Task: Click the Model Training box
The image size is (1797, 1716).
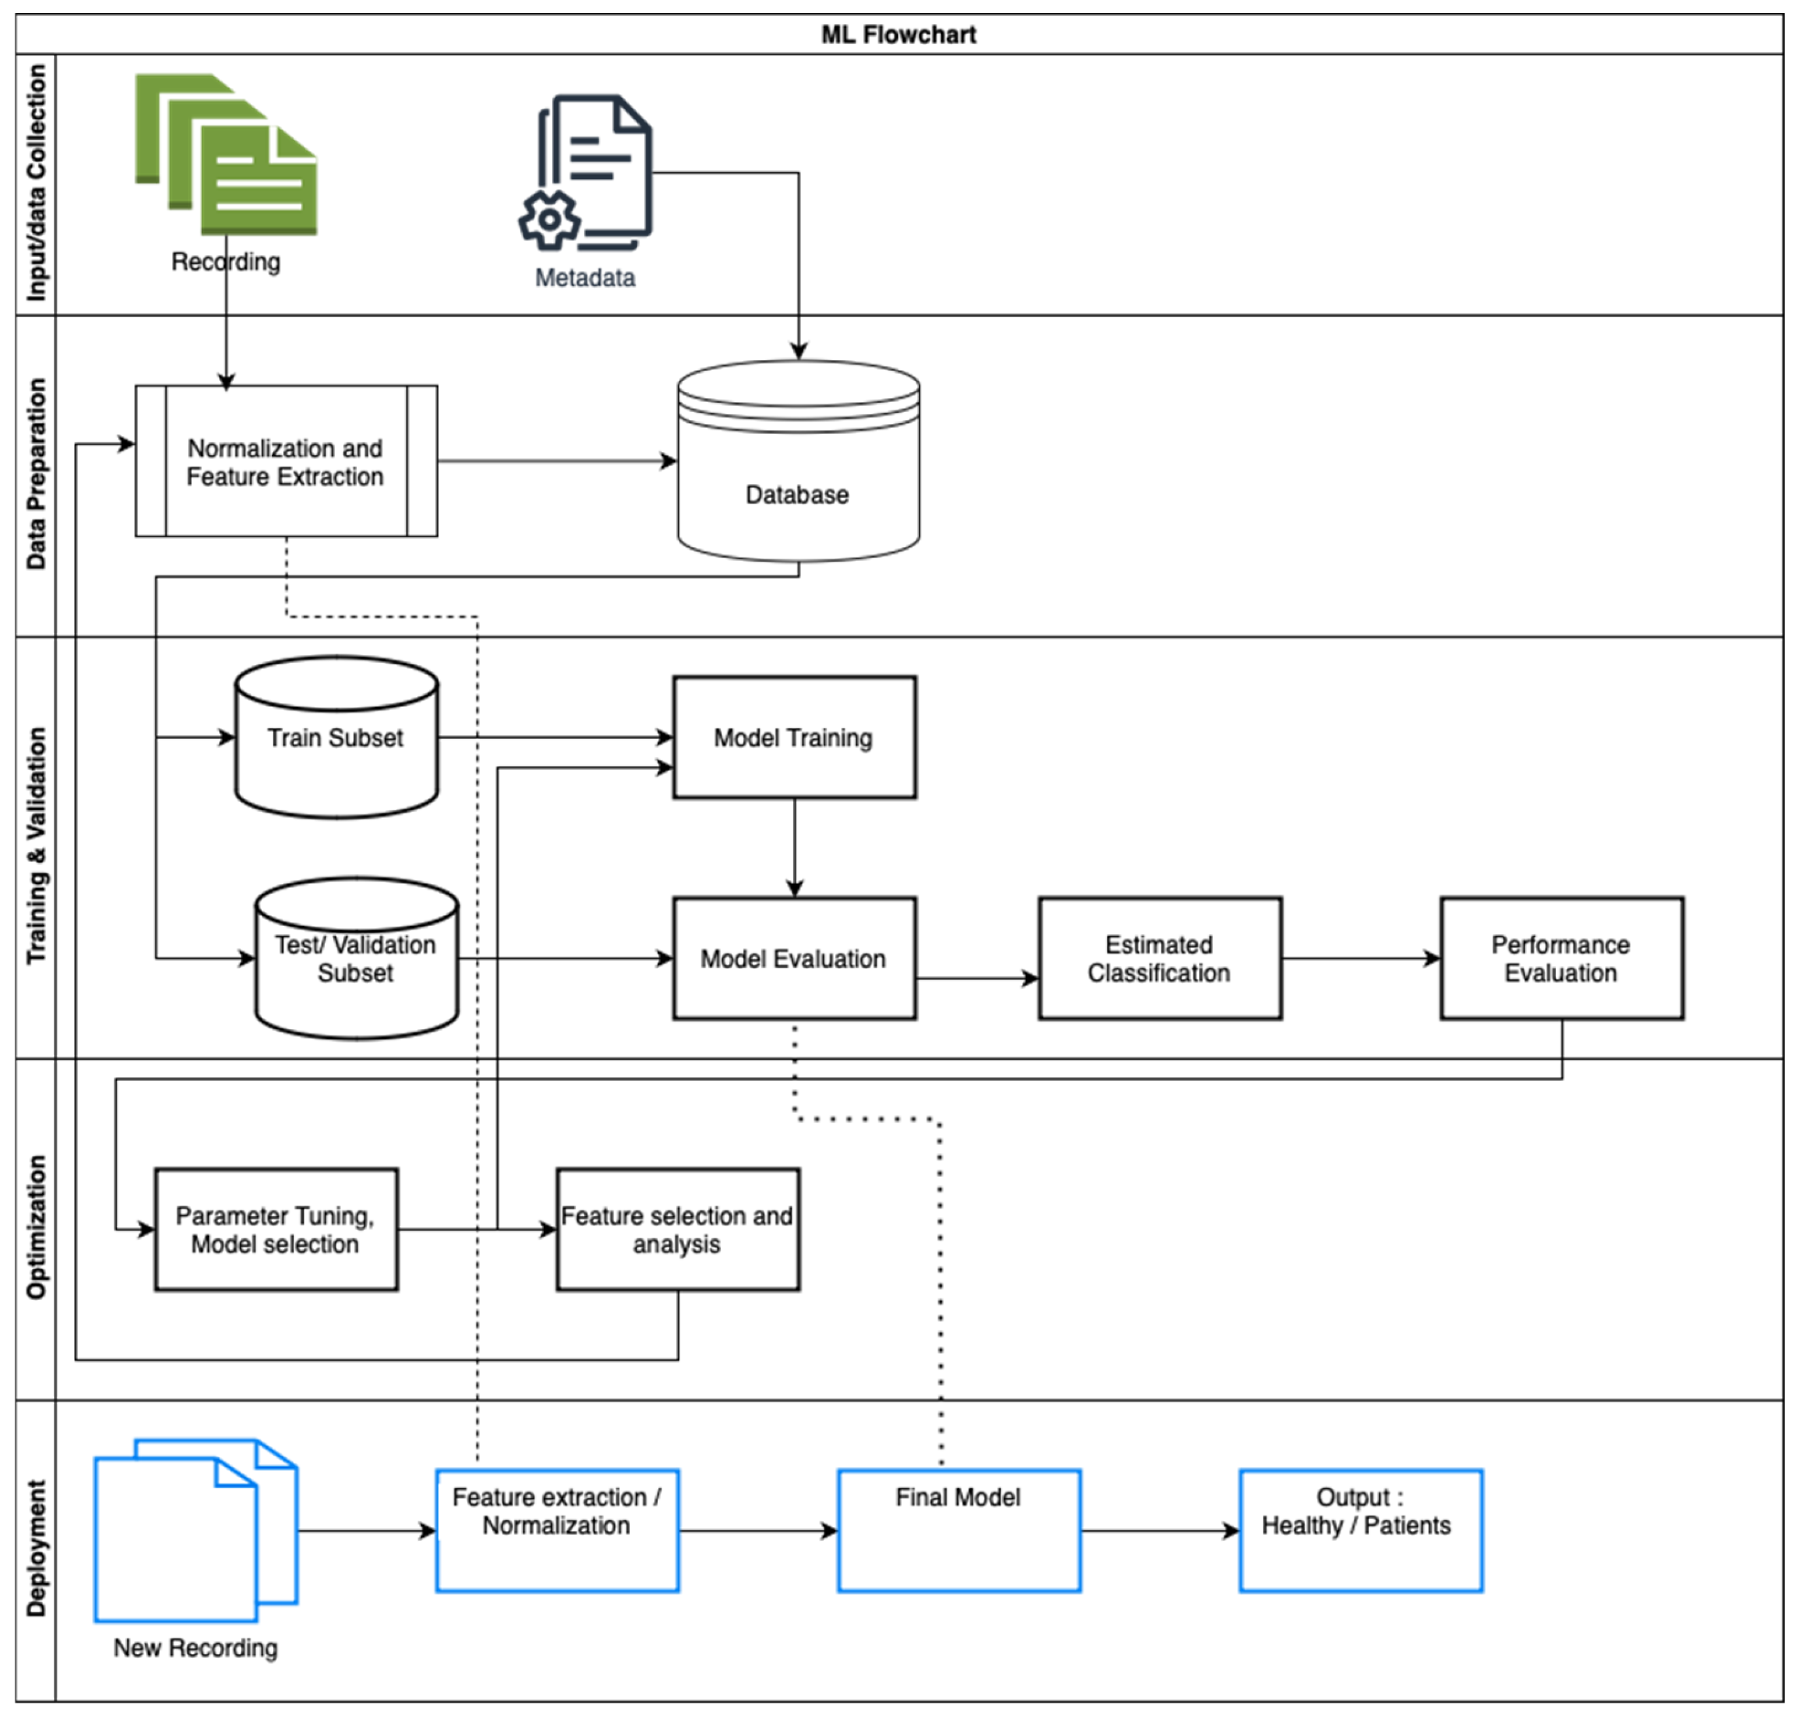Action: [794, 737]
